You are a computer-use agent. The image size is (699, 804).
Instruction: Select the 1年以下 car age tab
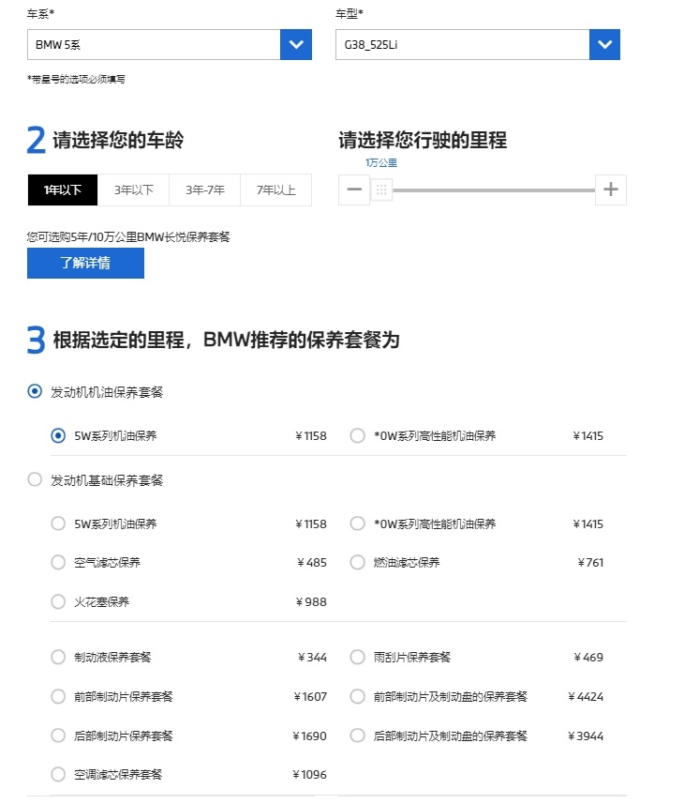coord(63,190)
